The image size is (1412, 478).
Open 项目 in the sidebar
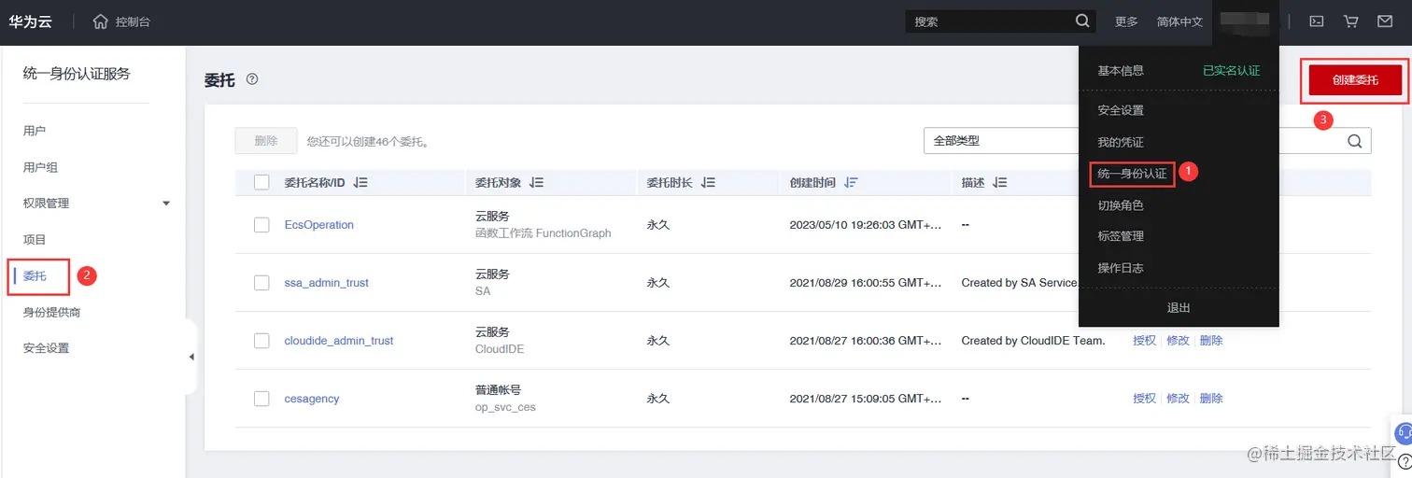point(35,240)
